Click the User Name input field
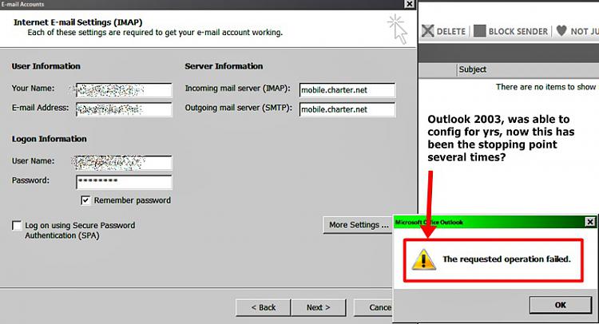599x324 pixels. tap(124, 163)
